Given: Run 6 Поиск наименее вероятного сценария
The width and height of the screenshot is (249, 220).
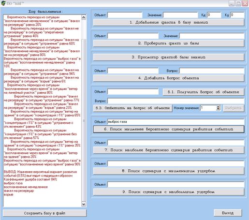Looking at the screenshot, I should pyautogui.click(x=169, y=129).
